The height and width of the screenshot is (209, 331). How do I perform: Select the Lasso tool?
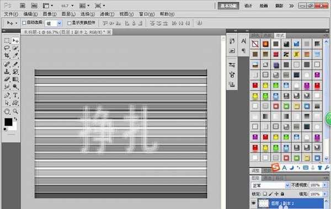[x=7, y=48]
